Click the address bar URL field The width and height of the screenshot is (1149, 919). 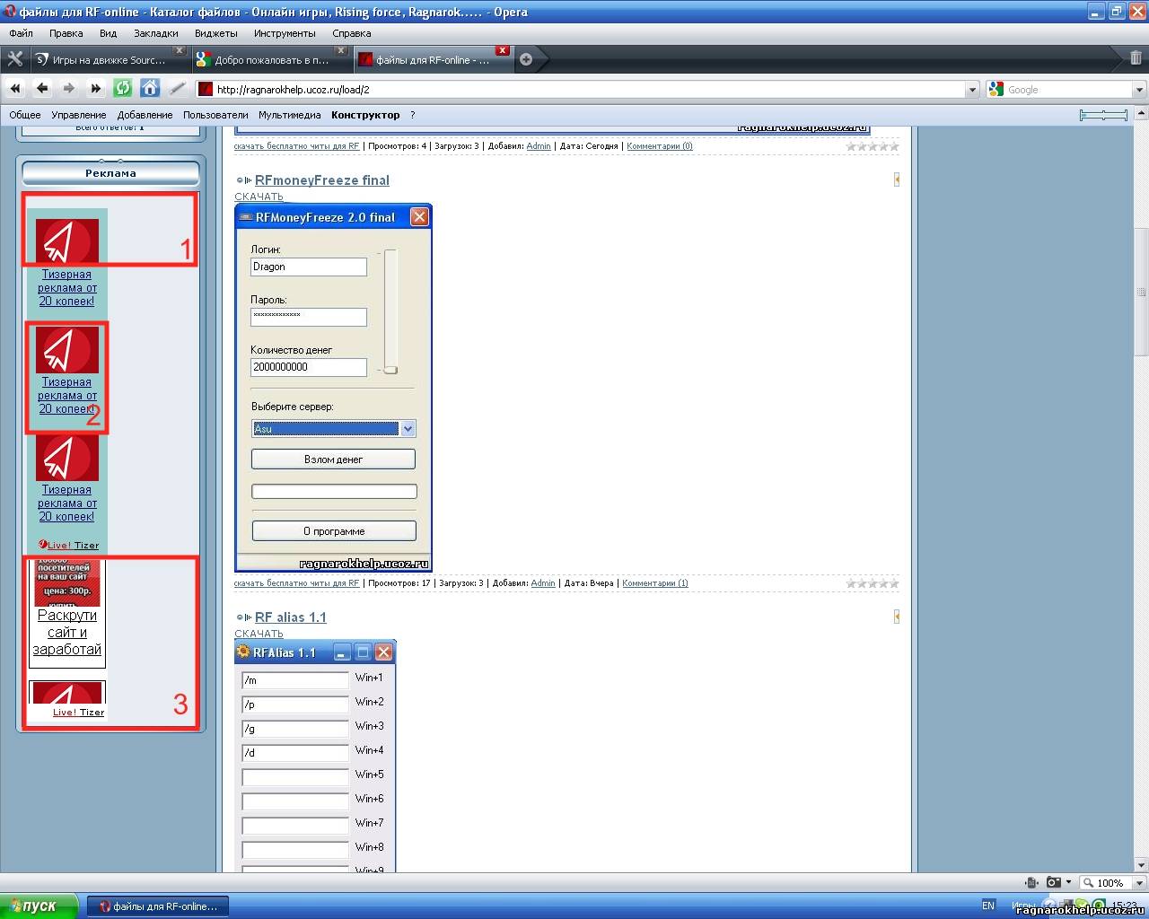tap(583, 90)
